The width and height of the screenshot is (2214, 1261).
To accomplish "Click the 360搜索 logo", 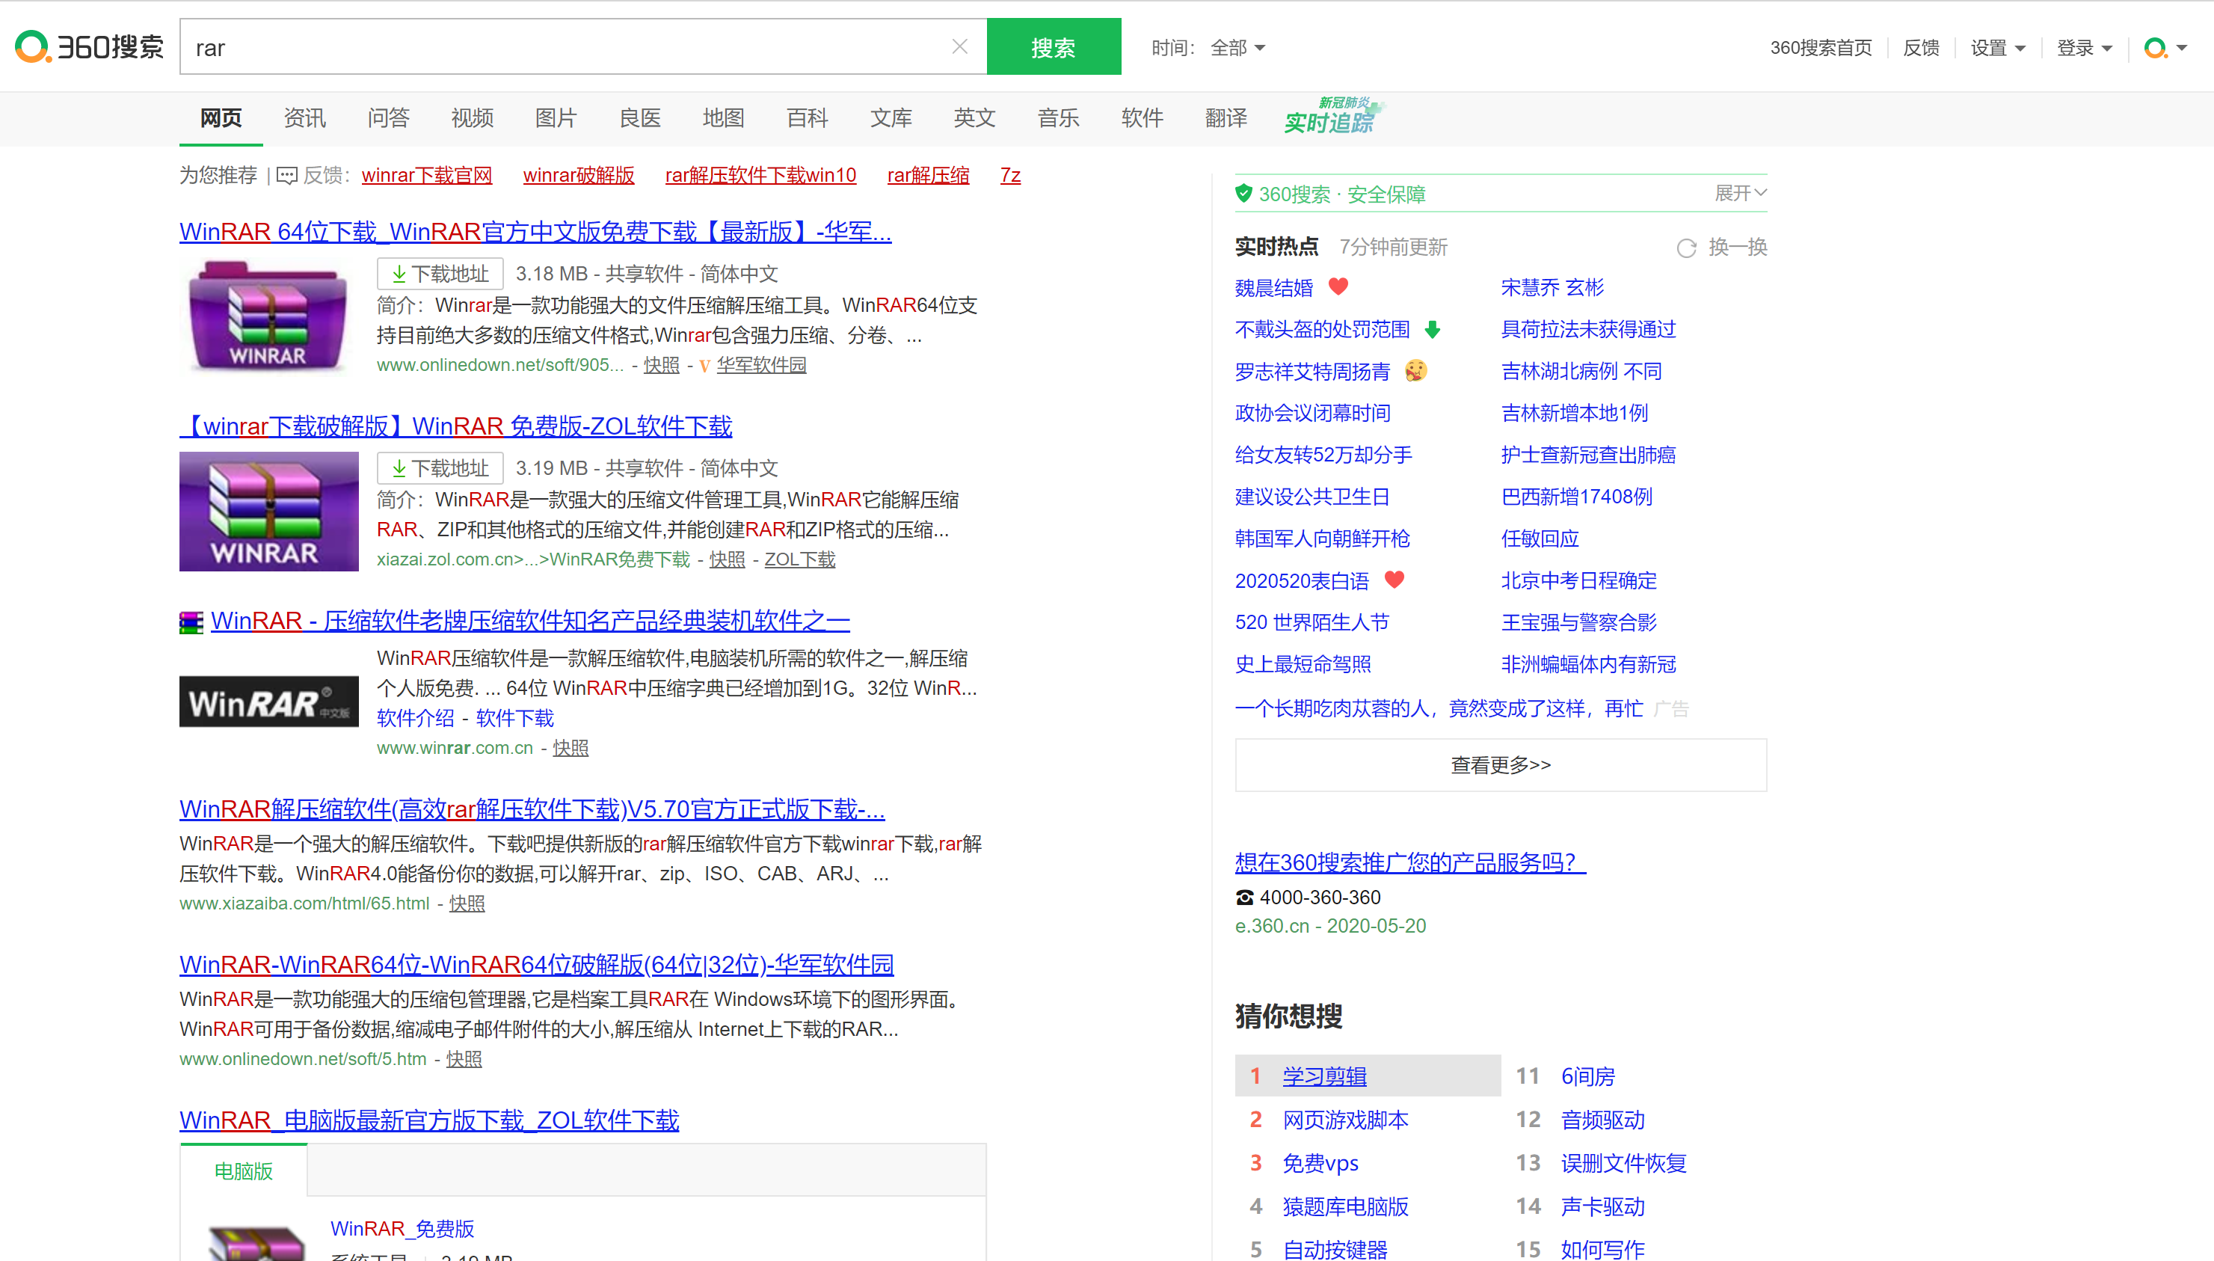I will (89, 47).
